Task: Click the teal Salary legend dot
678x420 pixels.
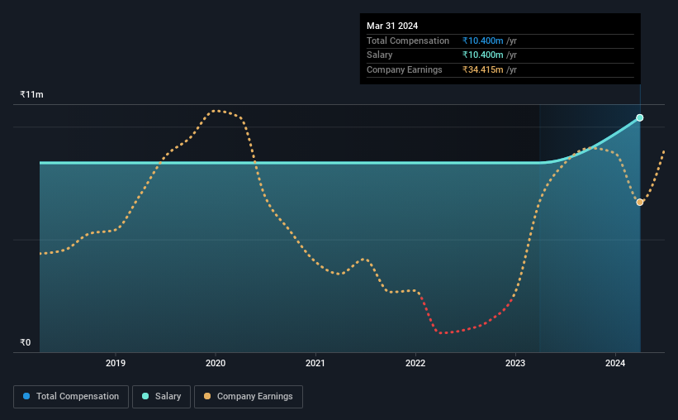Action: (145, 396)
